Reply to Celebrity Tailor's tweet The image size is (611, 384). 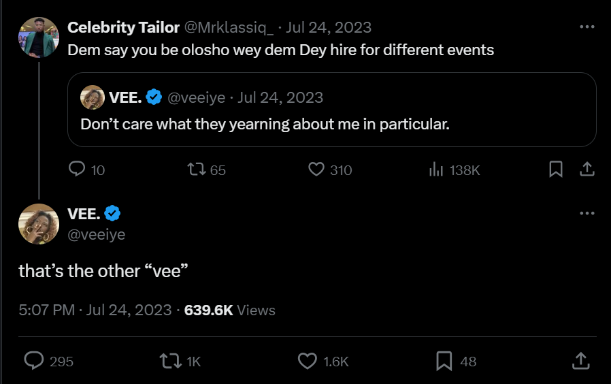coord(78,170)
